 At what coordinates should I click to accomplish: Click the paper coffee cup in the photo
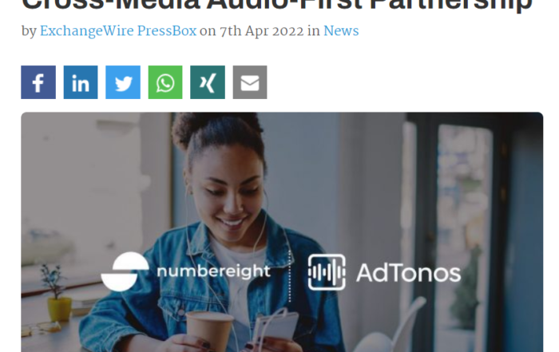pyautogui.click(x=209, y=330)
